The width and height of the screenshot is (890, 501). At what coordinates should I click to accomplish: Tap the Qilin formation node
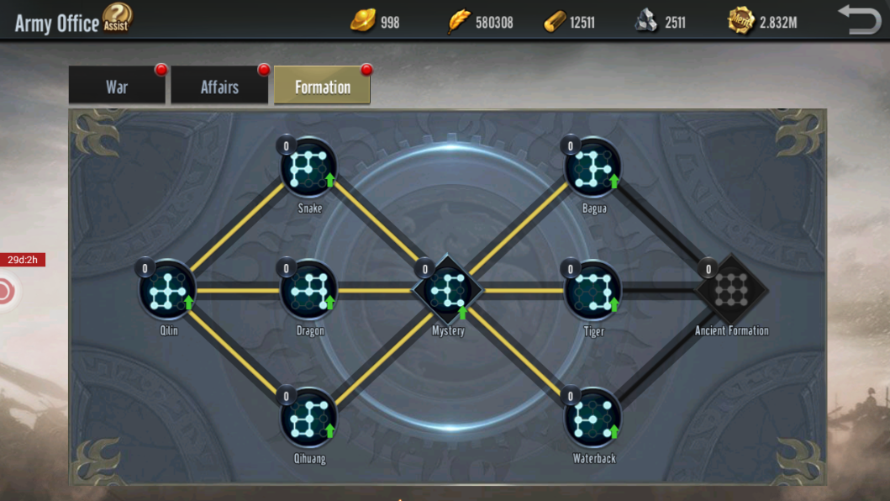coord(167,290)
